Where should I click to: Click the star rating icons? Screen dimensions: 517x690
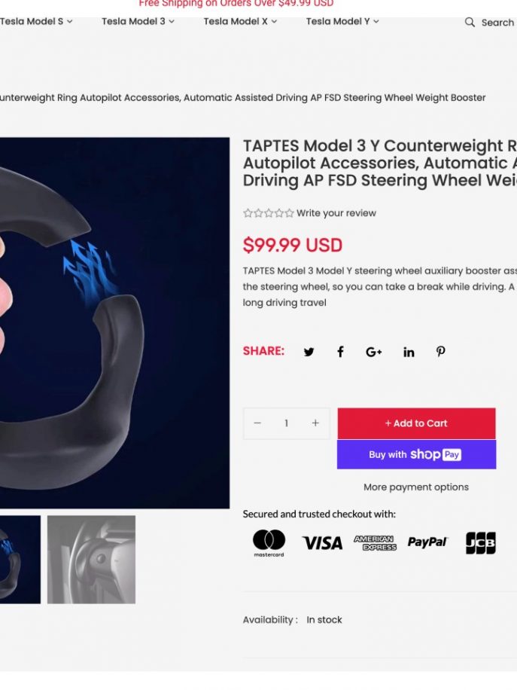tap(268, 213)
